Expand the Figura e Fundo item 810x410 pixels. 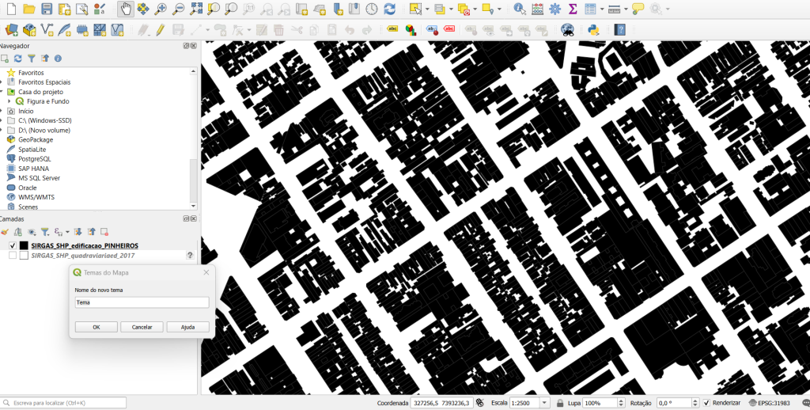point(9,101)
